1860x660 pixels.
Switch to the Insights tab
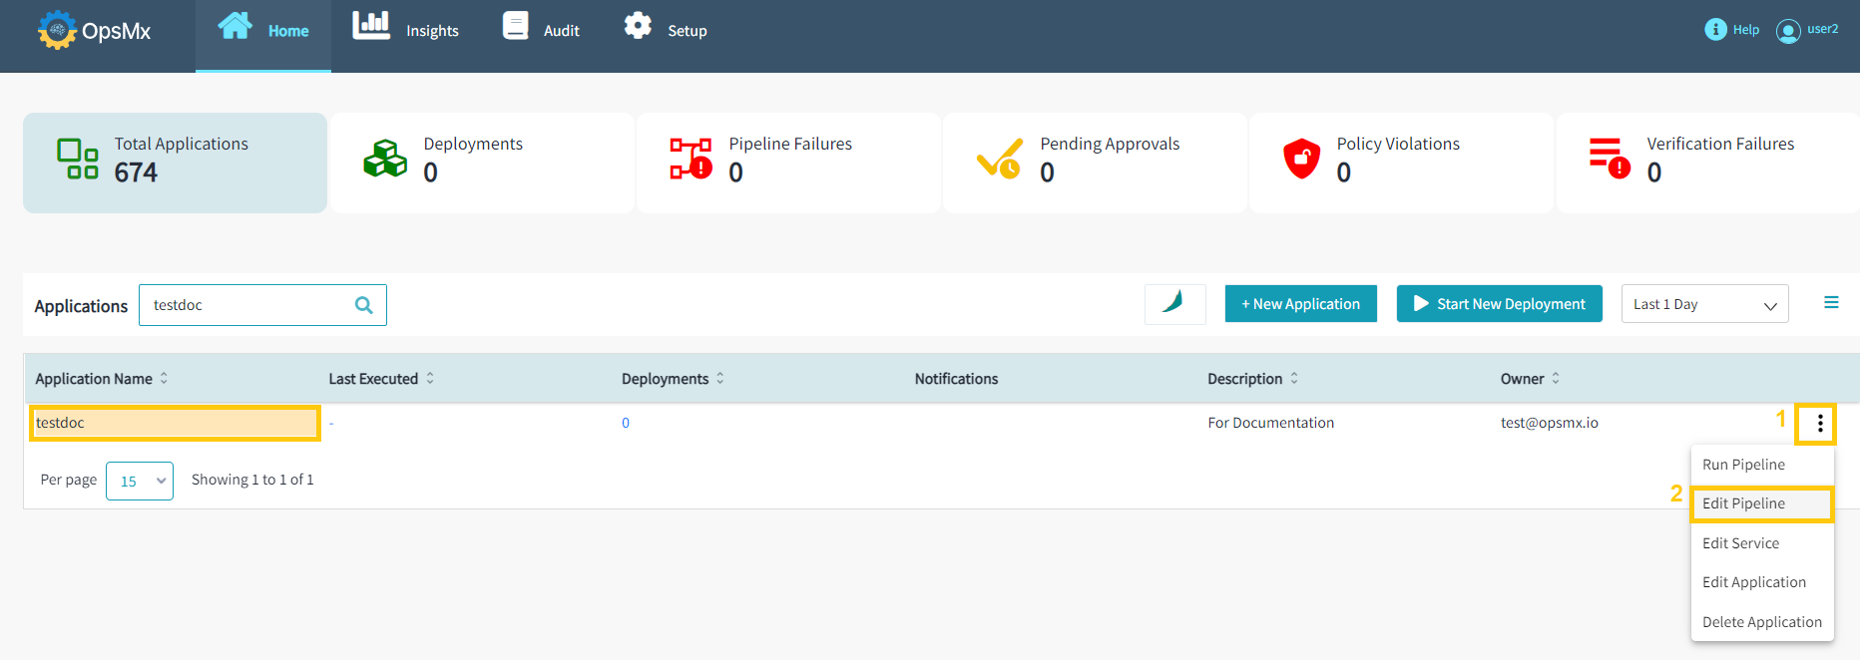pyautogui.click(x=406, y=31)
